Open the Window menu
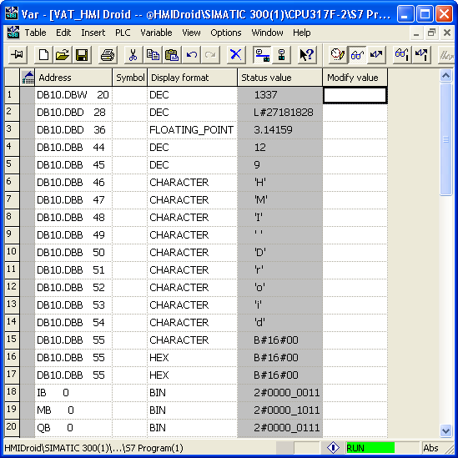Screen dimensions: 458x458 pyautogui.click(x=267, y=33)
